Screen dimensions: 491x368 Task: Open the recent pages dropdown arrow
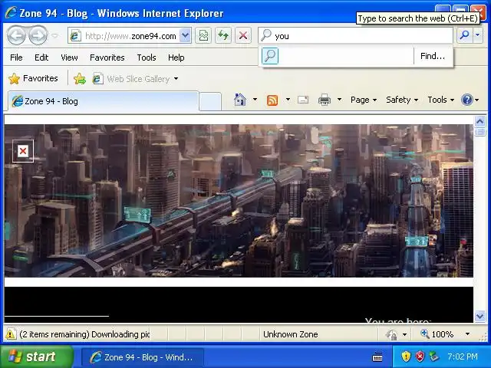point(55,36)
